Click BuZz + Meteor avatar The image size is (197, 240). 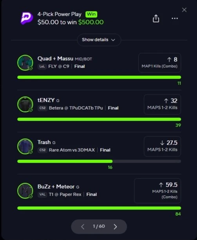[x=25, y=191]
